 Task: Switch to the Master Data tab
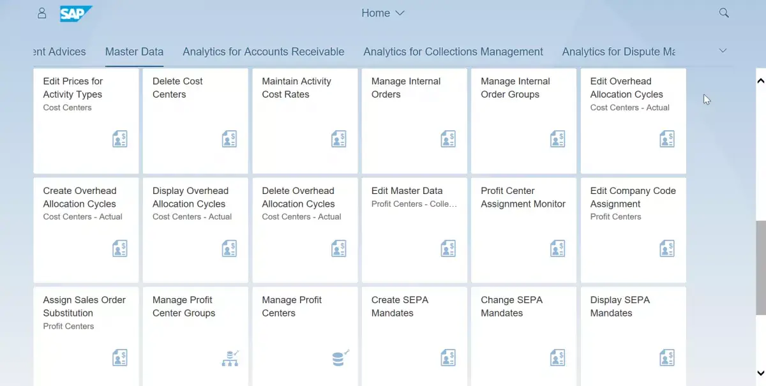click(x=134, y=52)
